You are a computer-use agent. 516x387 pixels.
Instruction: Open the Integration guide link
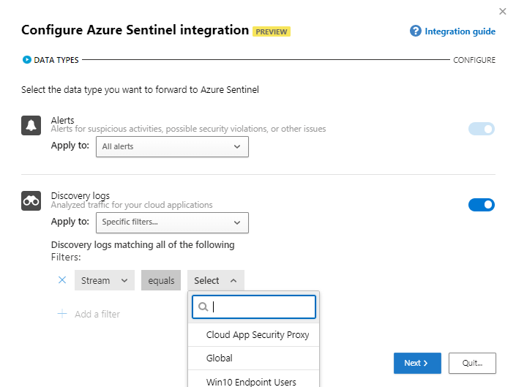click(460, 31)
